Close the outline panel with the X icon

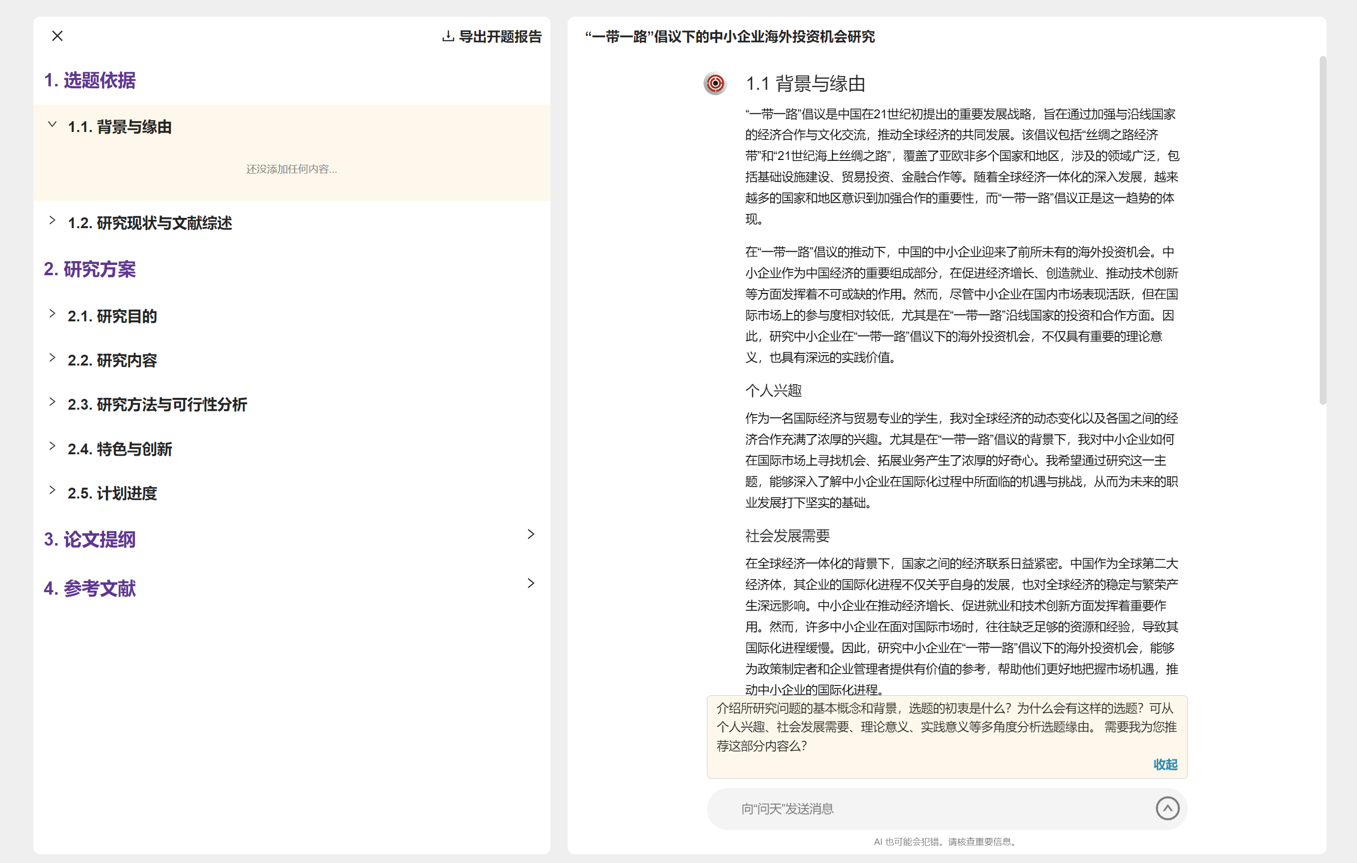57,36
